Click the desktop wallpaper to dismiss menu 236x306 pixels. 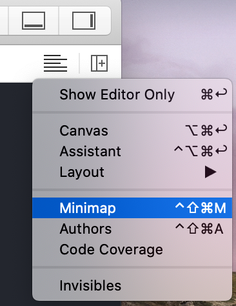pyautogui.click(x=179, y=39)
